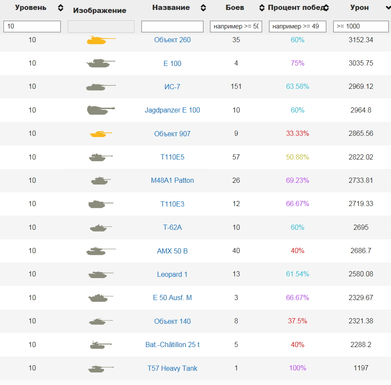
Task: Click the ИС-7 tank image
Action: [100, 87]
